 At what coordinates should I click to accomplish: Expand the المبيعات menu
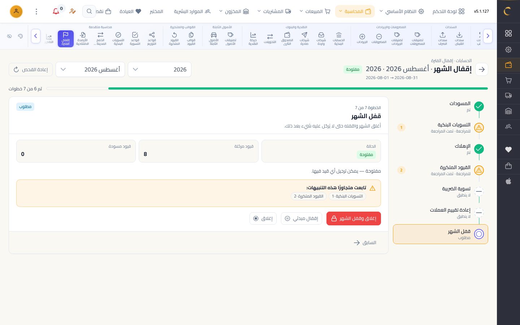point(315,12)
